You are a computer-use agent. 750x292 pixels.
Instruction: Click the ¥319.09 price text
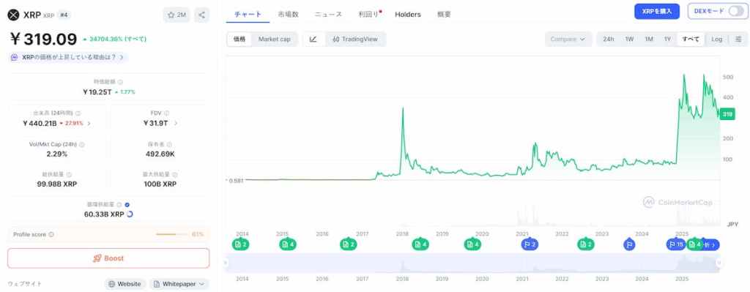(43, 39)
